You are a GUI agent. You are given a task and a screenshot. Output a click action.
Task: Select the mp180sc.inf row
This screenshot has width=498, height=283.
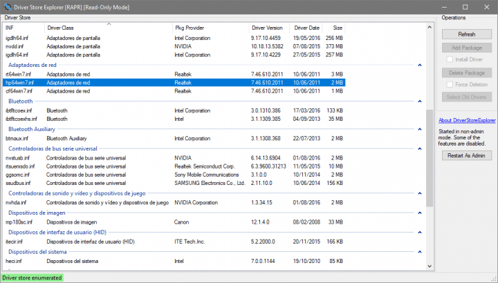[x=174, y=222]
